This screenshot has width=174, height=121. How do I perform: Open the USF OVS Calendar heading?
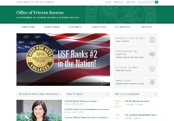pyautogui.click(x=127, y=94)
